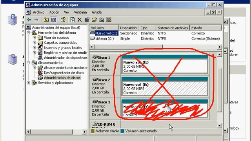Select Visor de sucesos tree item

point(56,38)
